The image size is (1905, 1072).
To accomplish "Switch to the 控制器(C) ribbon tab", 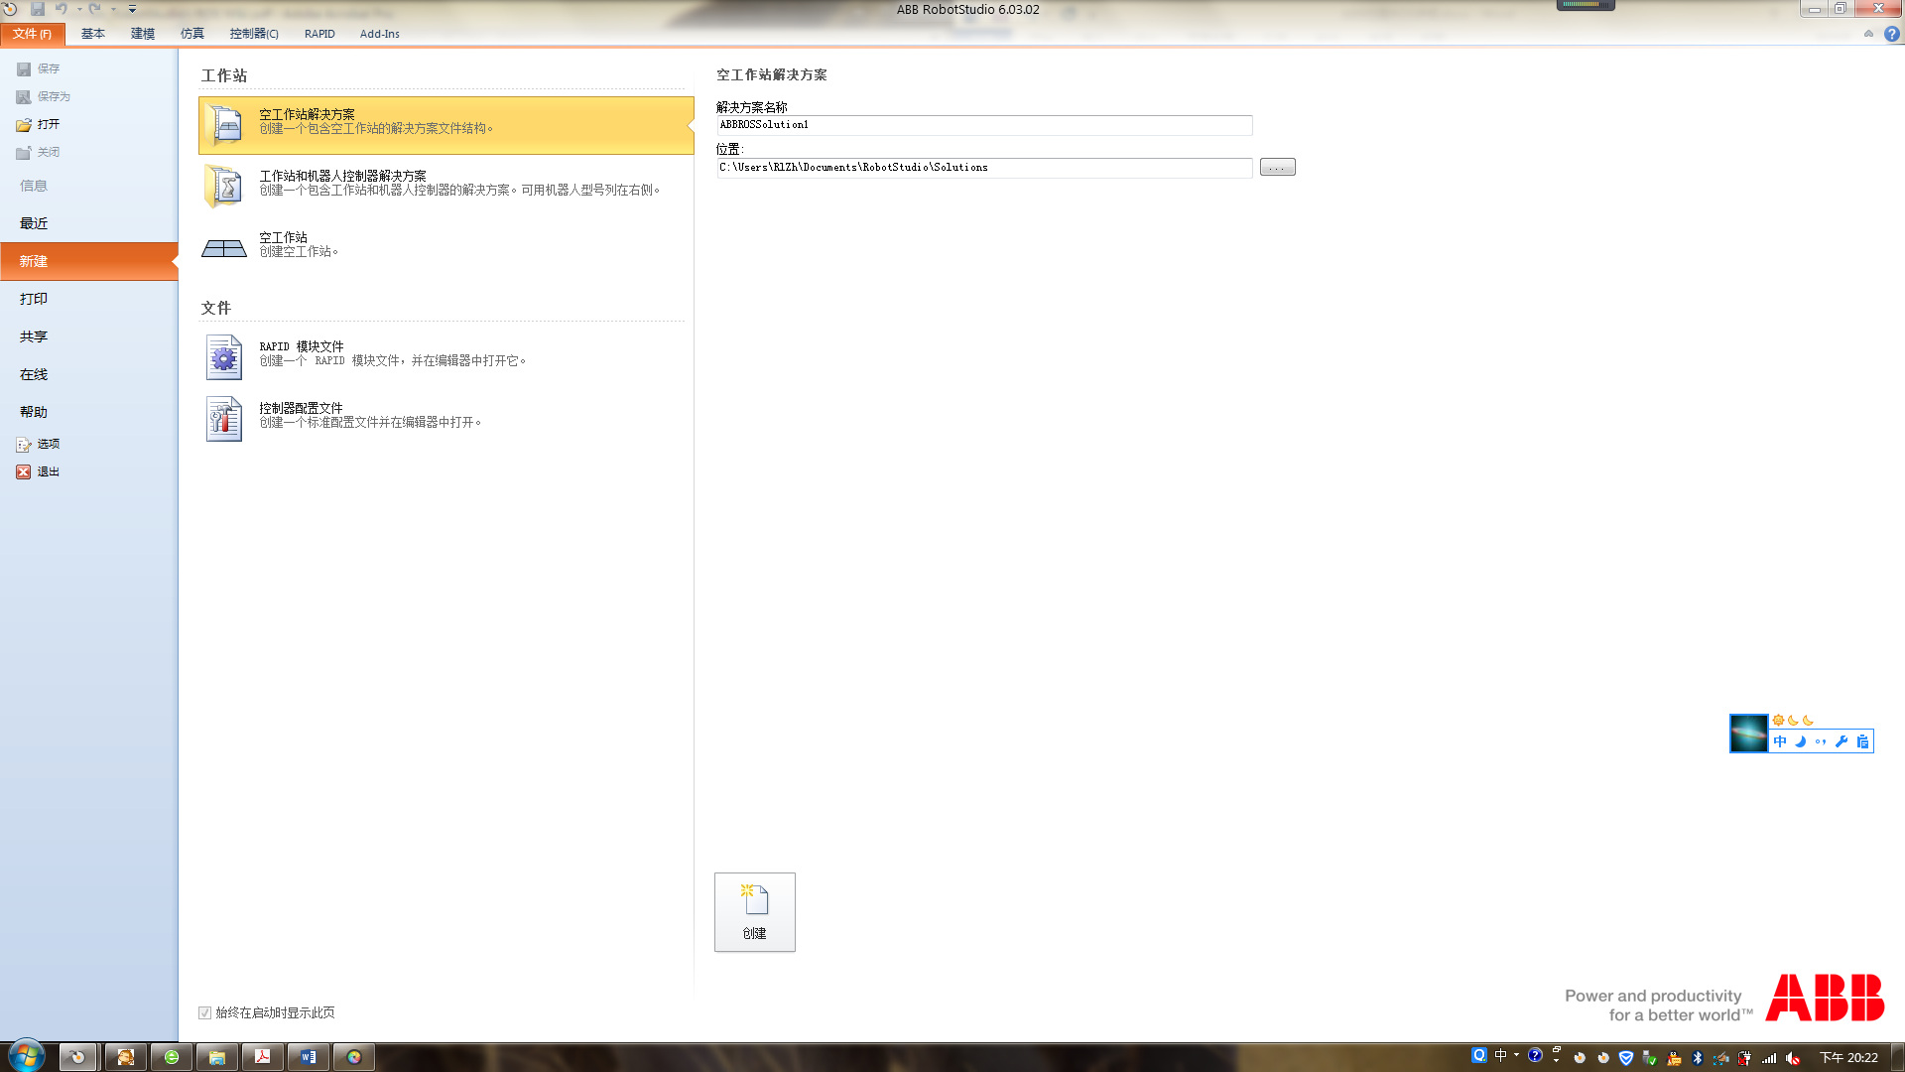I will 254,34.
